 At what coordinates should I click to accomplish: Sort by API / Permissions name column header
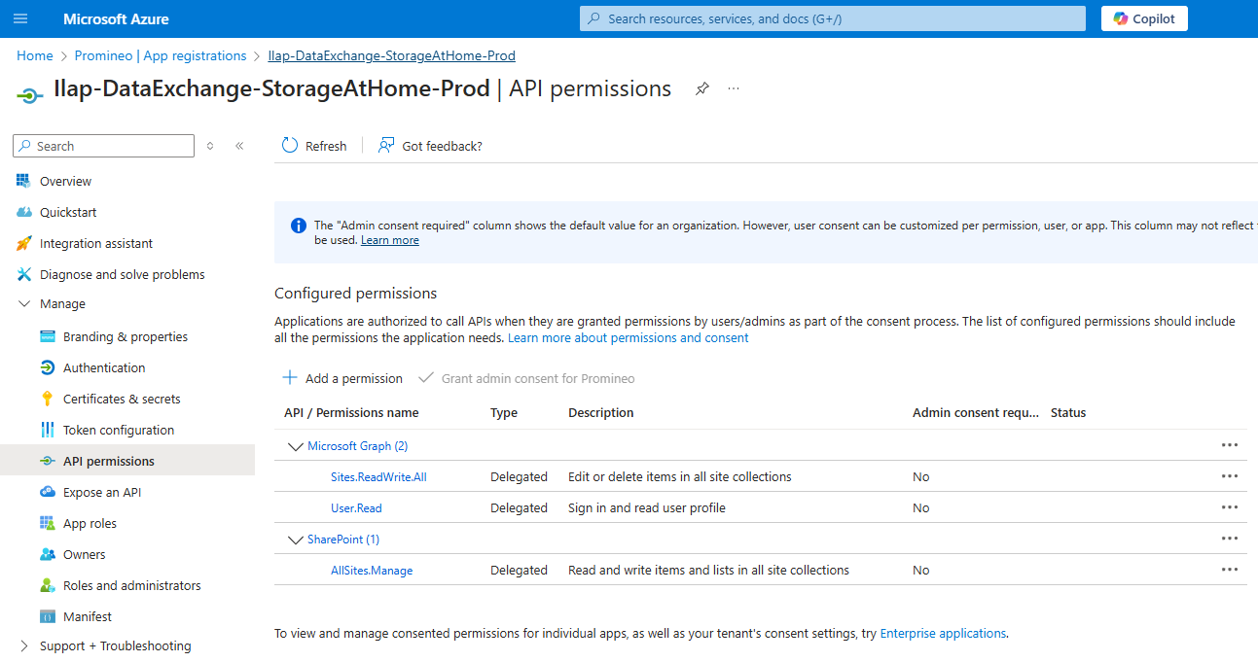[x=351, y=413]
